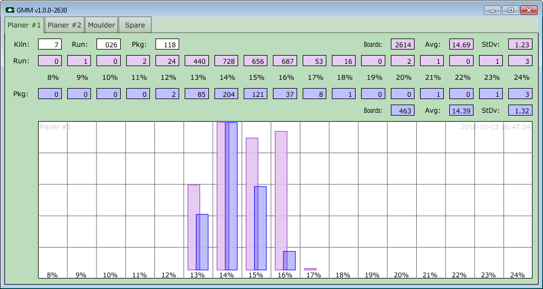Maximize the GMM window
The width and height of the screenshot is (543, 289).
point(510,10)
